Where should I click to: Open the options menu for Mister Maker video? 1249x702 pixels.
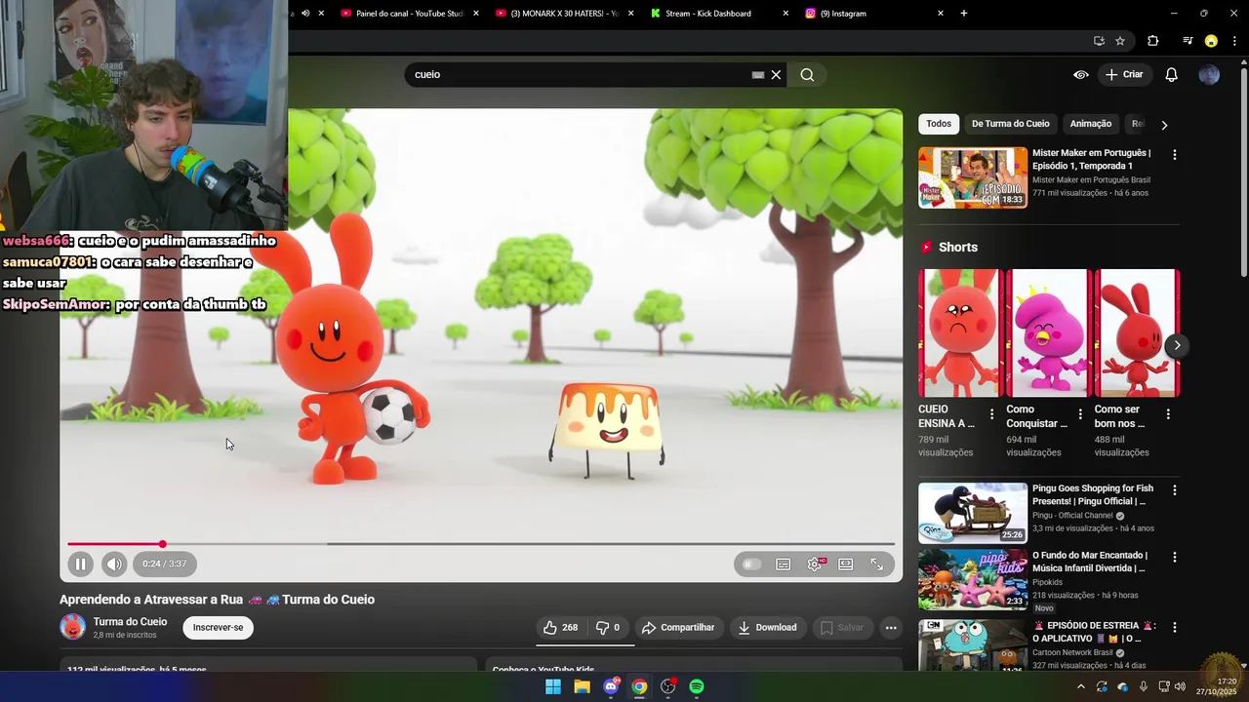[x=1175, y=155]
